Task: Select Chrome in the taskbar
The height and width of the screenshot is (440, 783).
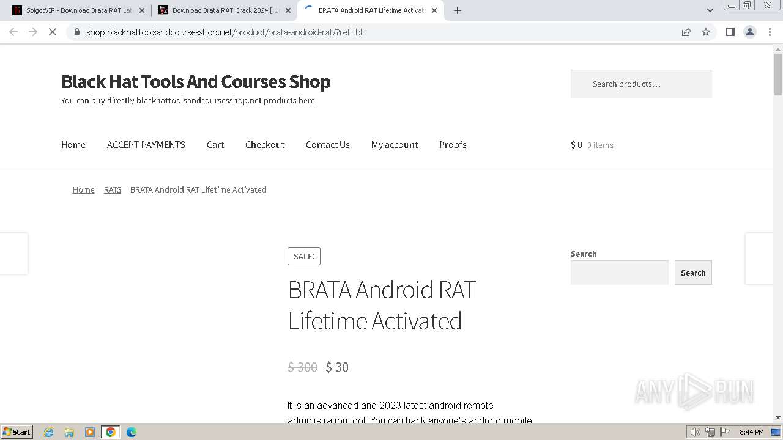Action: [x=111, y=432]
